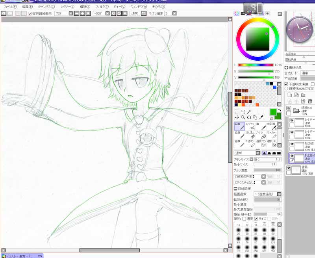Create a new normal layer
Image resolution: width=315 pixels, height=258 pixels.
[x=289, y=95]
